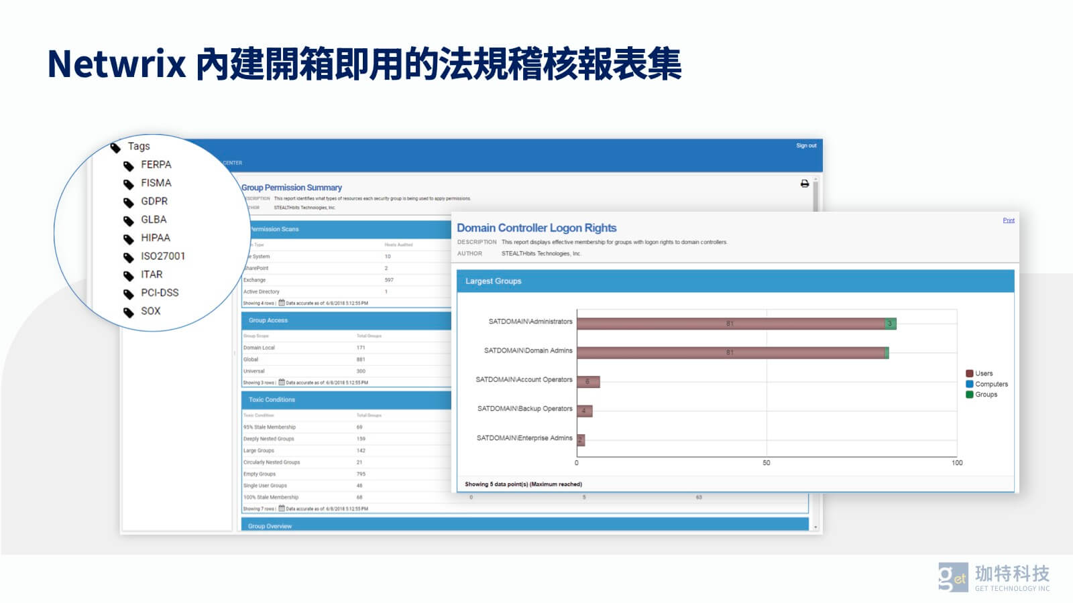The width and height of the screenshot is (1073, 603).
Task: Click the tag icon beside FERPA
Action: tap(129, 165)
